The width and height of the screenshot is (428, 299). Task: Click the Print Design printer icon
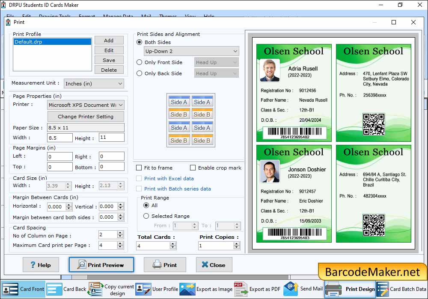333,289
